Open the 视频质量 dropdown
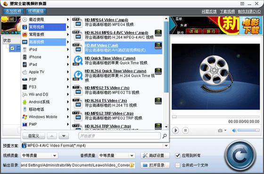This screenshot has height=174, width=264. [x=55, y=156]
